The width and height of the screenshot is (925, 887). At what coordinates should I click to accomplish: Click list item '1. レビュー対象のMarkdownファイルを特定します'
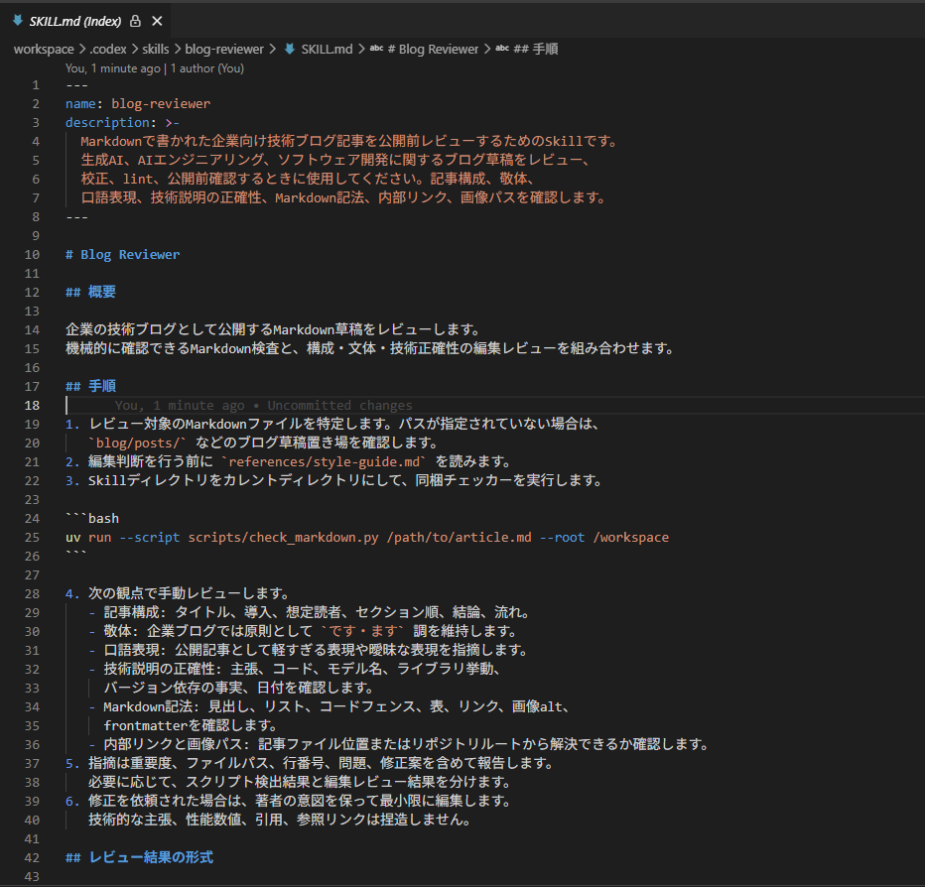pos(333,424)
